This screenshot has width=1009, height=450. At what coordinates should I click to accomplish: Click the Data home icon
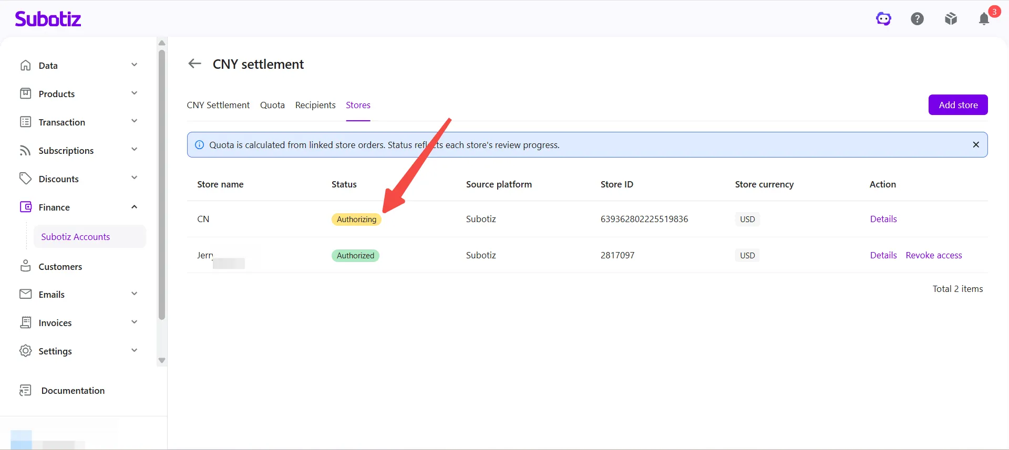point(25,65)
